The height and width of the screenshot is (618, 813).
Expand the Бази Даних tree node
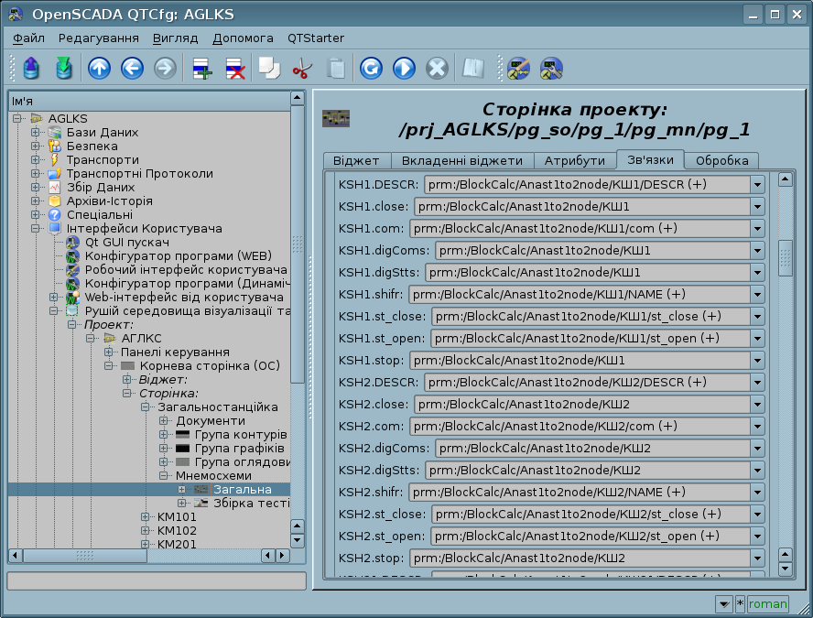[x=36, y=133]
